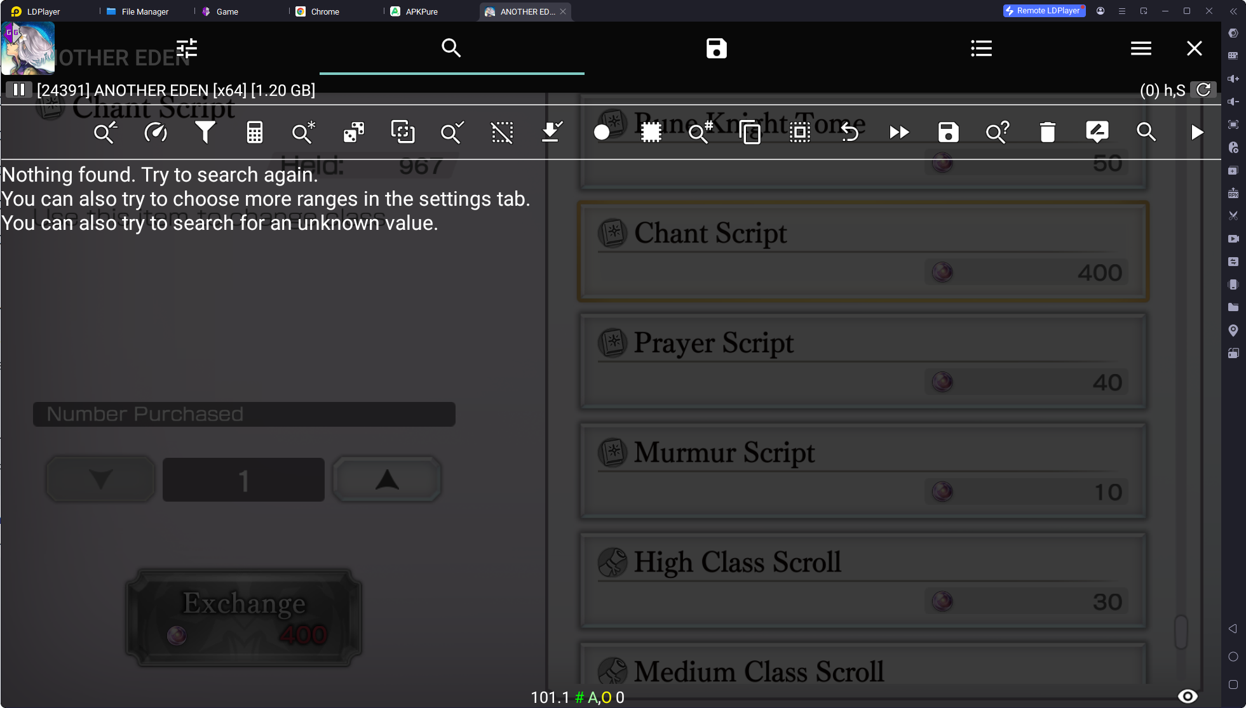This screenshot has height=708, width=1246.
Task: Edit values using the pencil note icon
Action: pos(1097,132)
